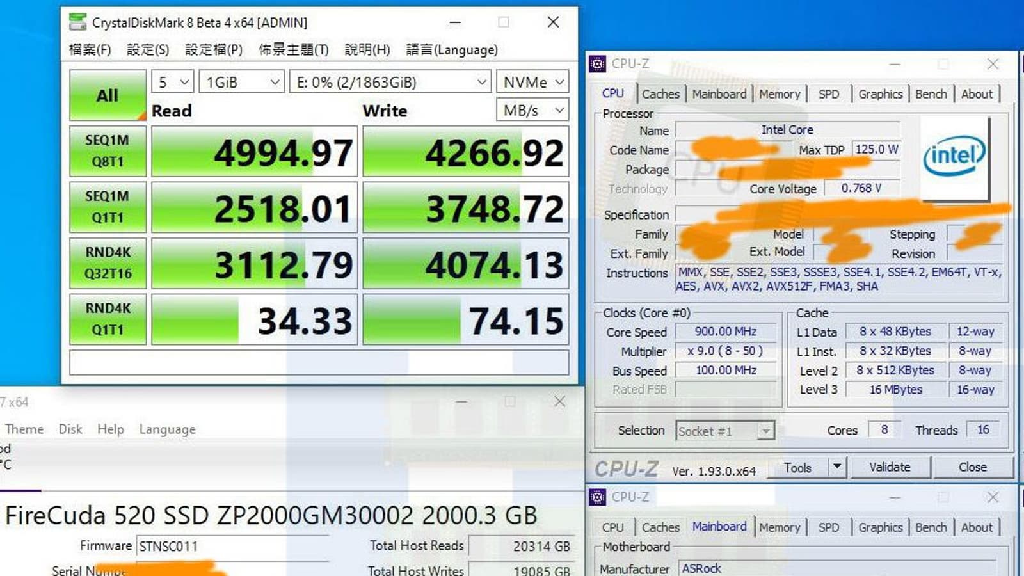The image size is (1024, 576).
Task: Open the NVMe profile dropdown
Action: point(532,82)
